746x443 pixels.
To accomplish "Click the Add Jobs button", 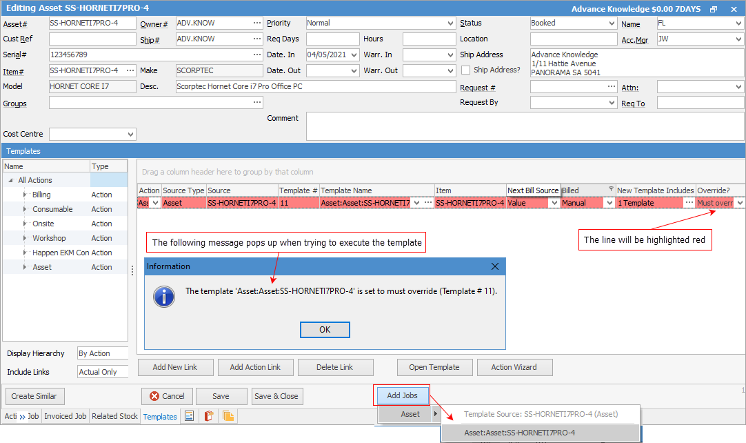I will click(403, 395).
